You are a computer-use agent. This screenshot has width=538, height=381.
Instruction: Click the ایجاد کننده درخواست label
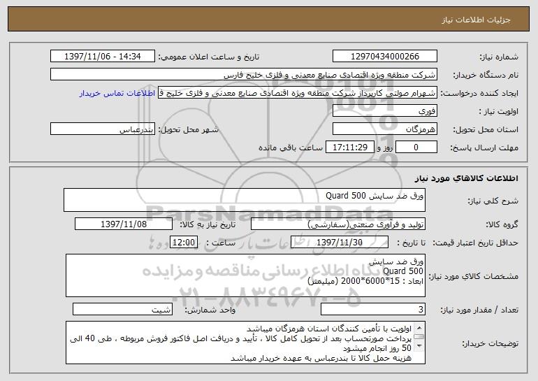pos(479,93)
